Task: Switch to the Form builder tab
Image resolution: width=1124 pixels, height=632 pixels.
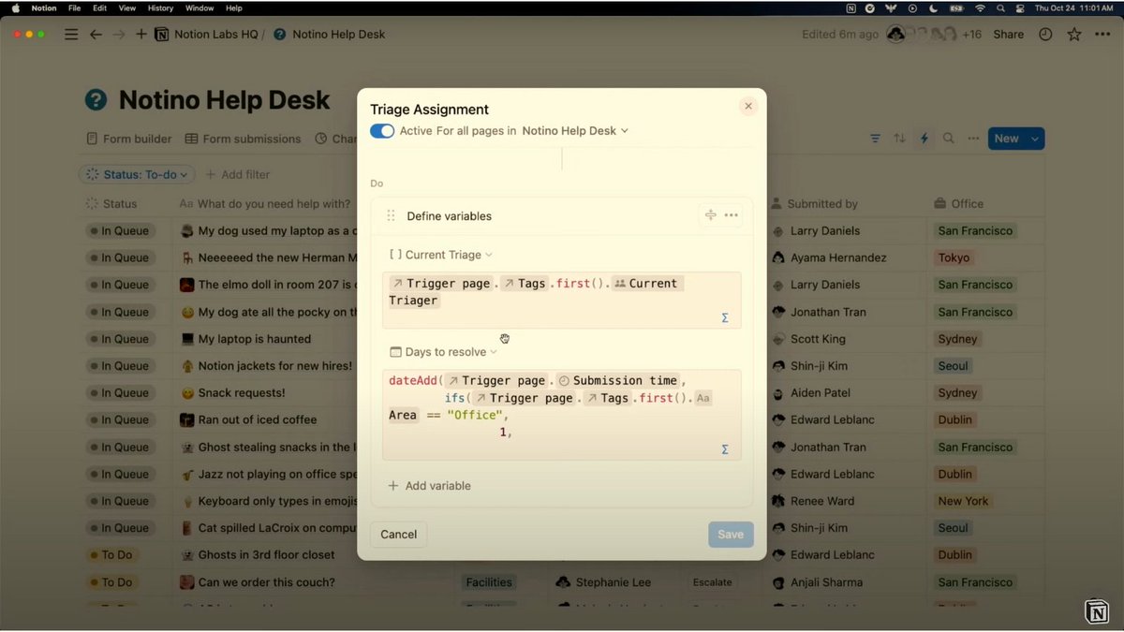Action: pos(129,139)
